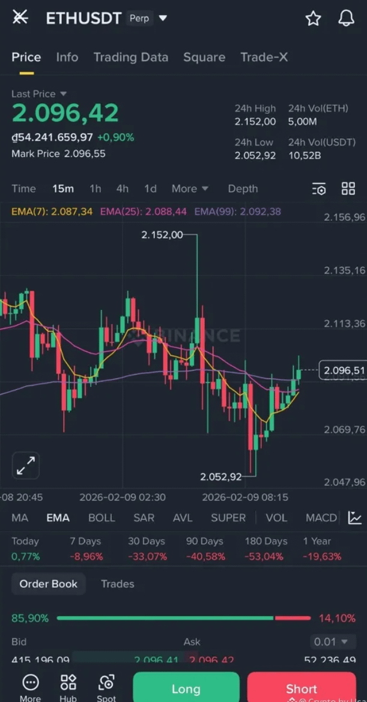Toggle the MA indicator
The width and height of the screenshot is (367, 702).
pyautogui.click(x=20, y=518)
